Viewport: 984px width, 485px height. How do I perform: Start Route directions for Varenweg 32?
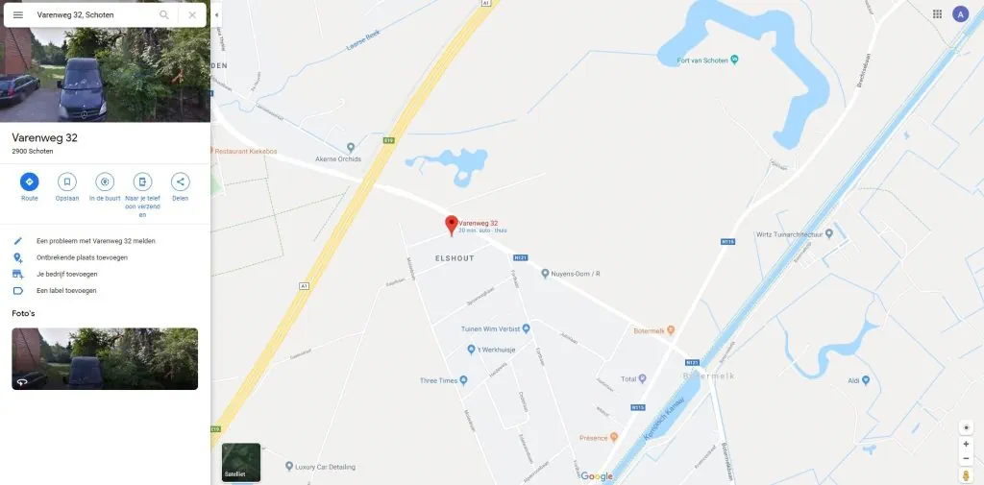[30, 187]
